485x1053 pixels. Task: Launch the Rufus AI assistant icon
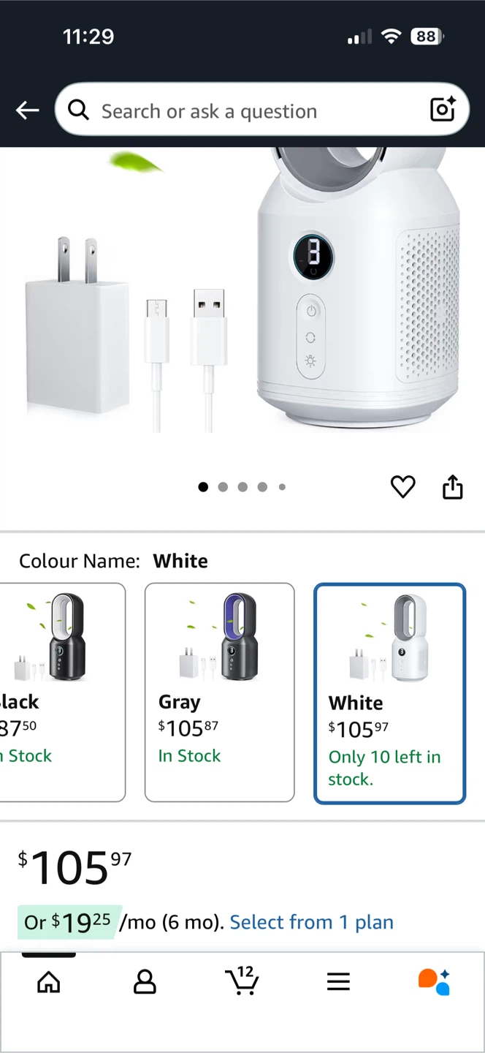coord(434,982)
